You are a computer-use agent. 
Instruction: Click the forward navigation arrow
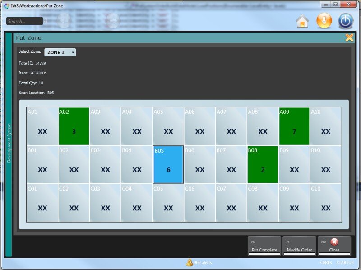tap(112, 20)
